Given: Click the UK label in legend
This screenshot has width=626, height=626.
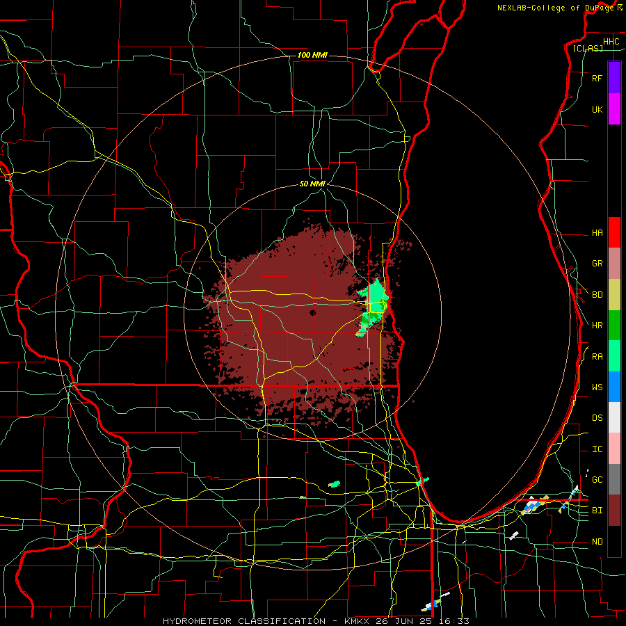Looking at the screenshot, I should 597,110.
